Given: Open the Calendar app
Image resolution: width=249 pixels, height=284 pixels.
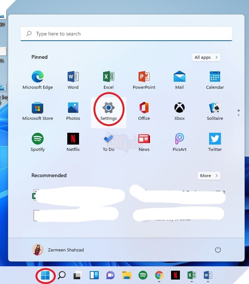Looking at the screenshot, I should (215, 80).
